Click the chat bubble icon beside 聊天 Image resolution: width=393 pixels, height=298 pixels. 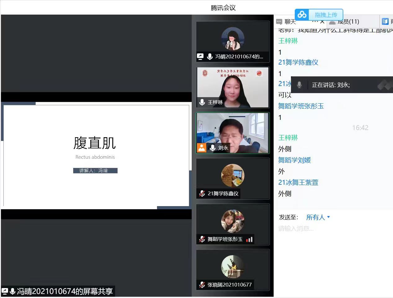pos(279,22)
